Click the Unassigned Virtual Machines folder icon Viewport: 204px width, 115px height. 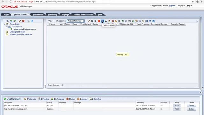coord(7,34)
